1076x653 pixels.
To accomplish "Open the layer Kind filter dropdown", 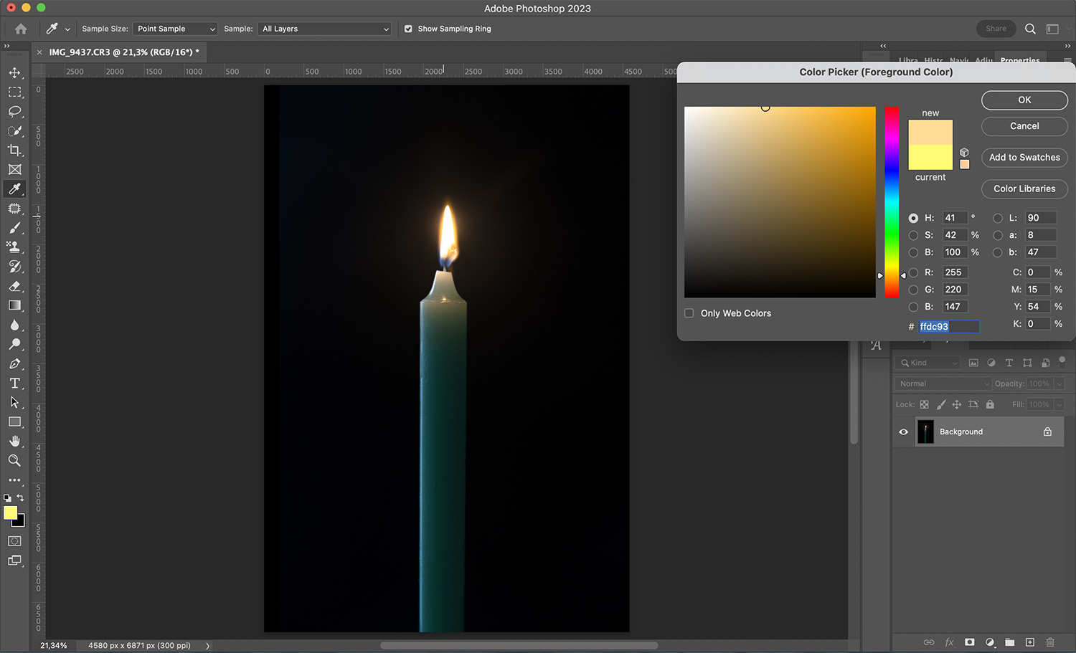I will click(x=928, y=363).
